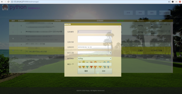Open the 执行状态 dropdown showing 未开始

coord(95,58)
